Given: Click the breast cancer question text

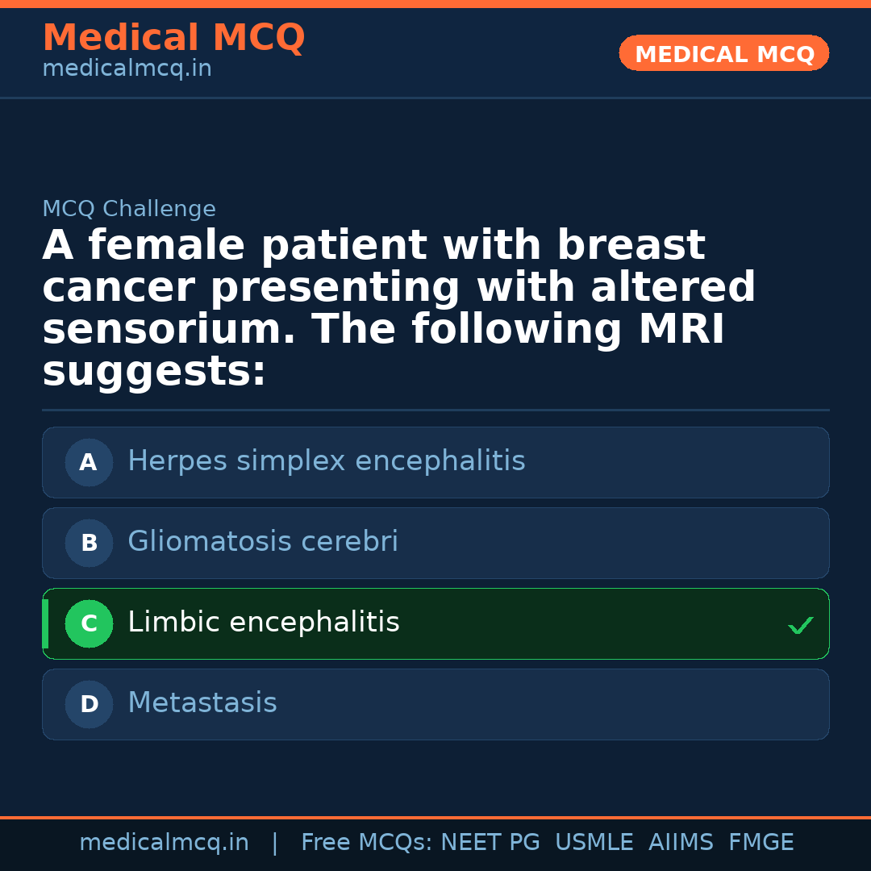Looking at the screenshot, I should click(398, 309).
